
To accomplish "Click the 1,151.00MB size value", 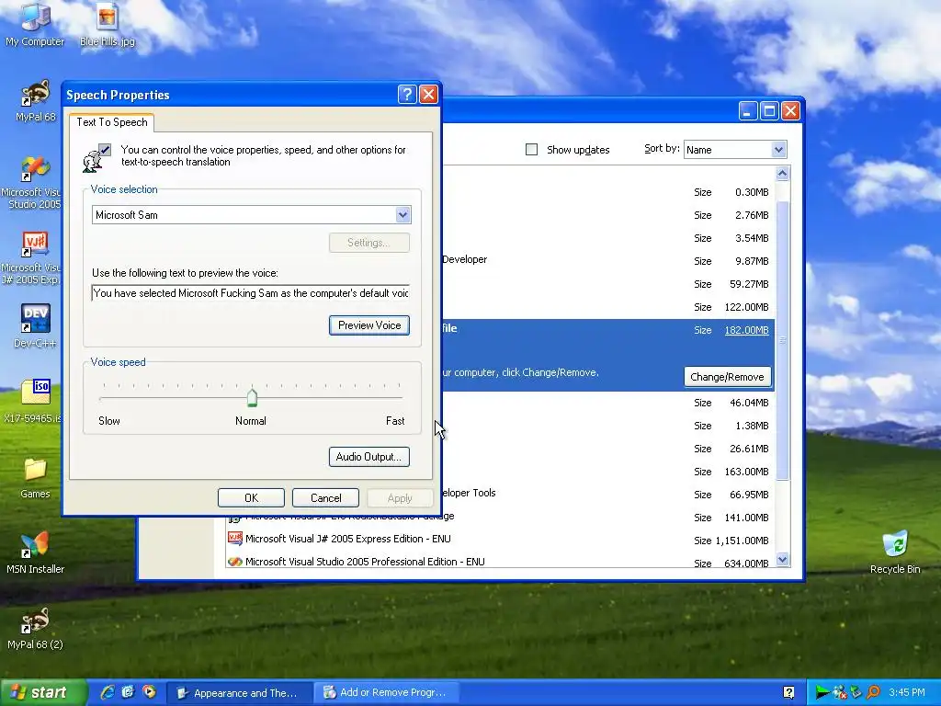I will (x=742, y=541).
